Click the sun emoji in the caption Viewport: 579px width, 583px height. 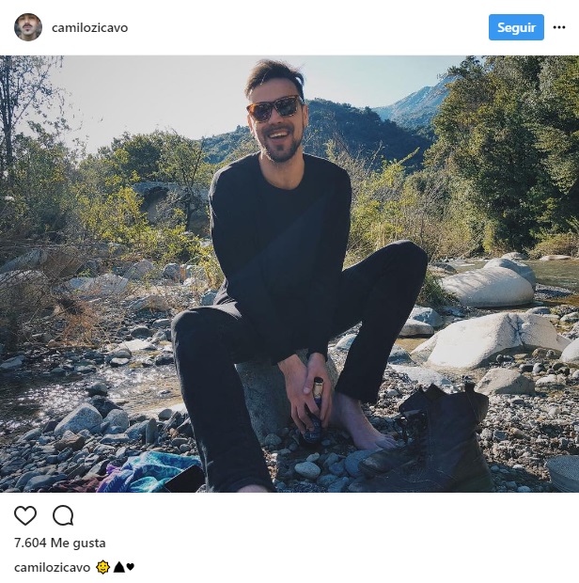[102, 567]
